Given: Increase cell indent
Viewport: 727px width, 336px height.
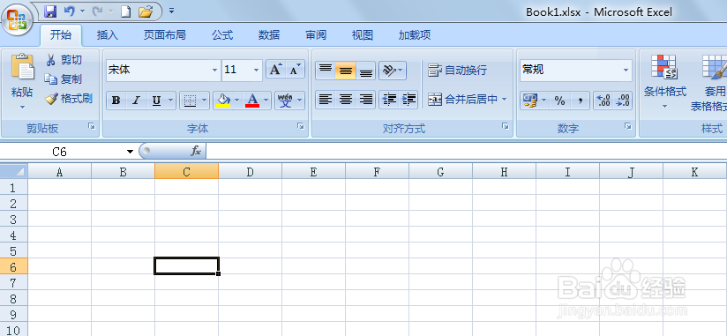Looking at the screenshot, I should tap(408, 100).
